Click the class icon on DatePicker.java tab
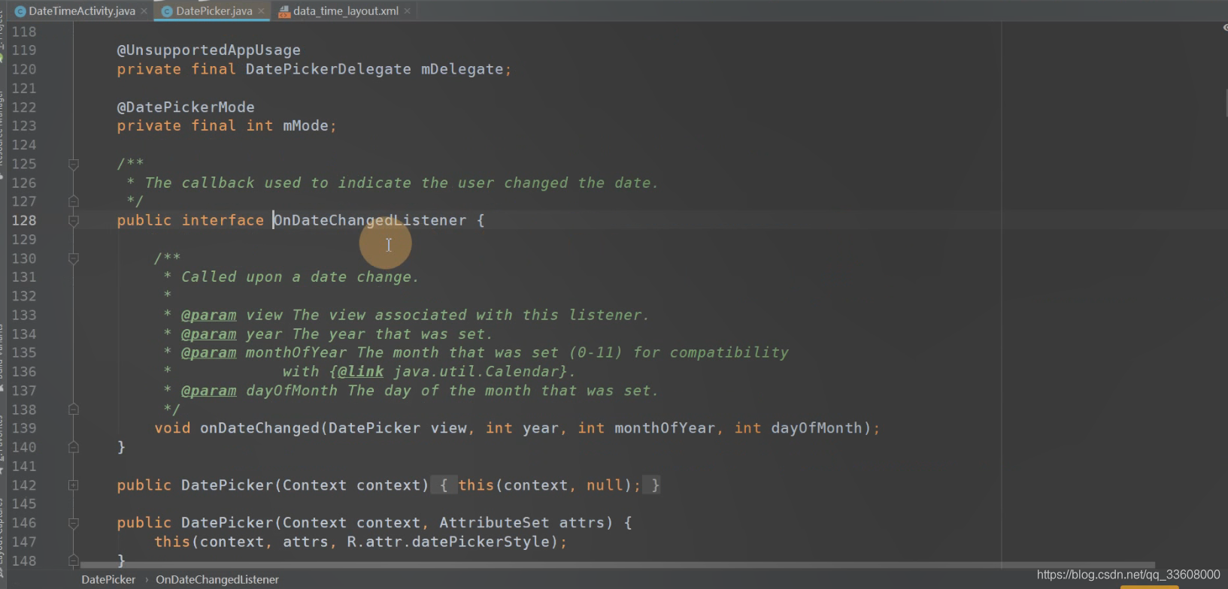This screenshot has width=1228, height=589. pos(168,11)
